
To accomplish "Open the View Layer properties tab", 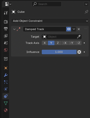I will pos(6,36).
